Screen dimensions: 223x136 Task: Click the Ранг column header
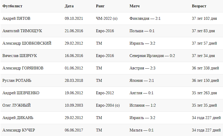click(x=100, y=6)
